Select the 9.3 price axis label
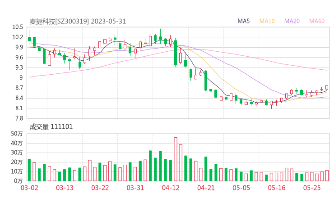Image resolution: width=334 pixels, height=198 pixels. [19, 67]
